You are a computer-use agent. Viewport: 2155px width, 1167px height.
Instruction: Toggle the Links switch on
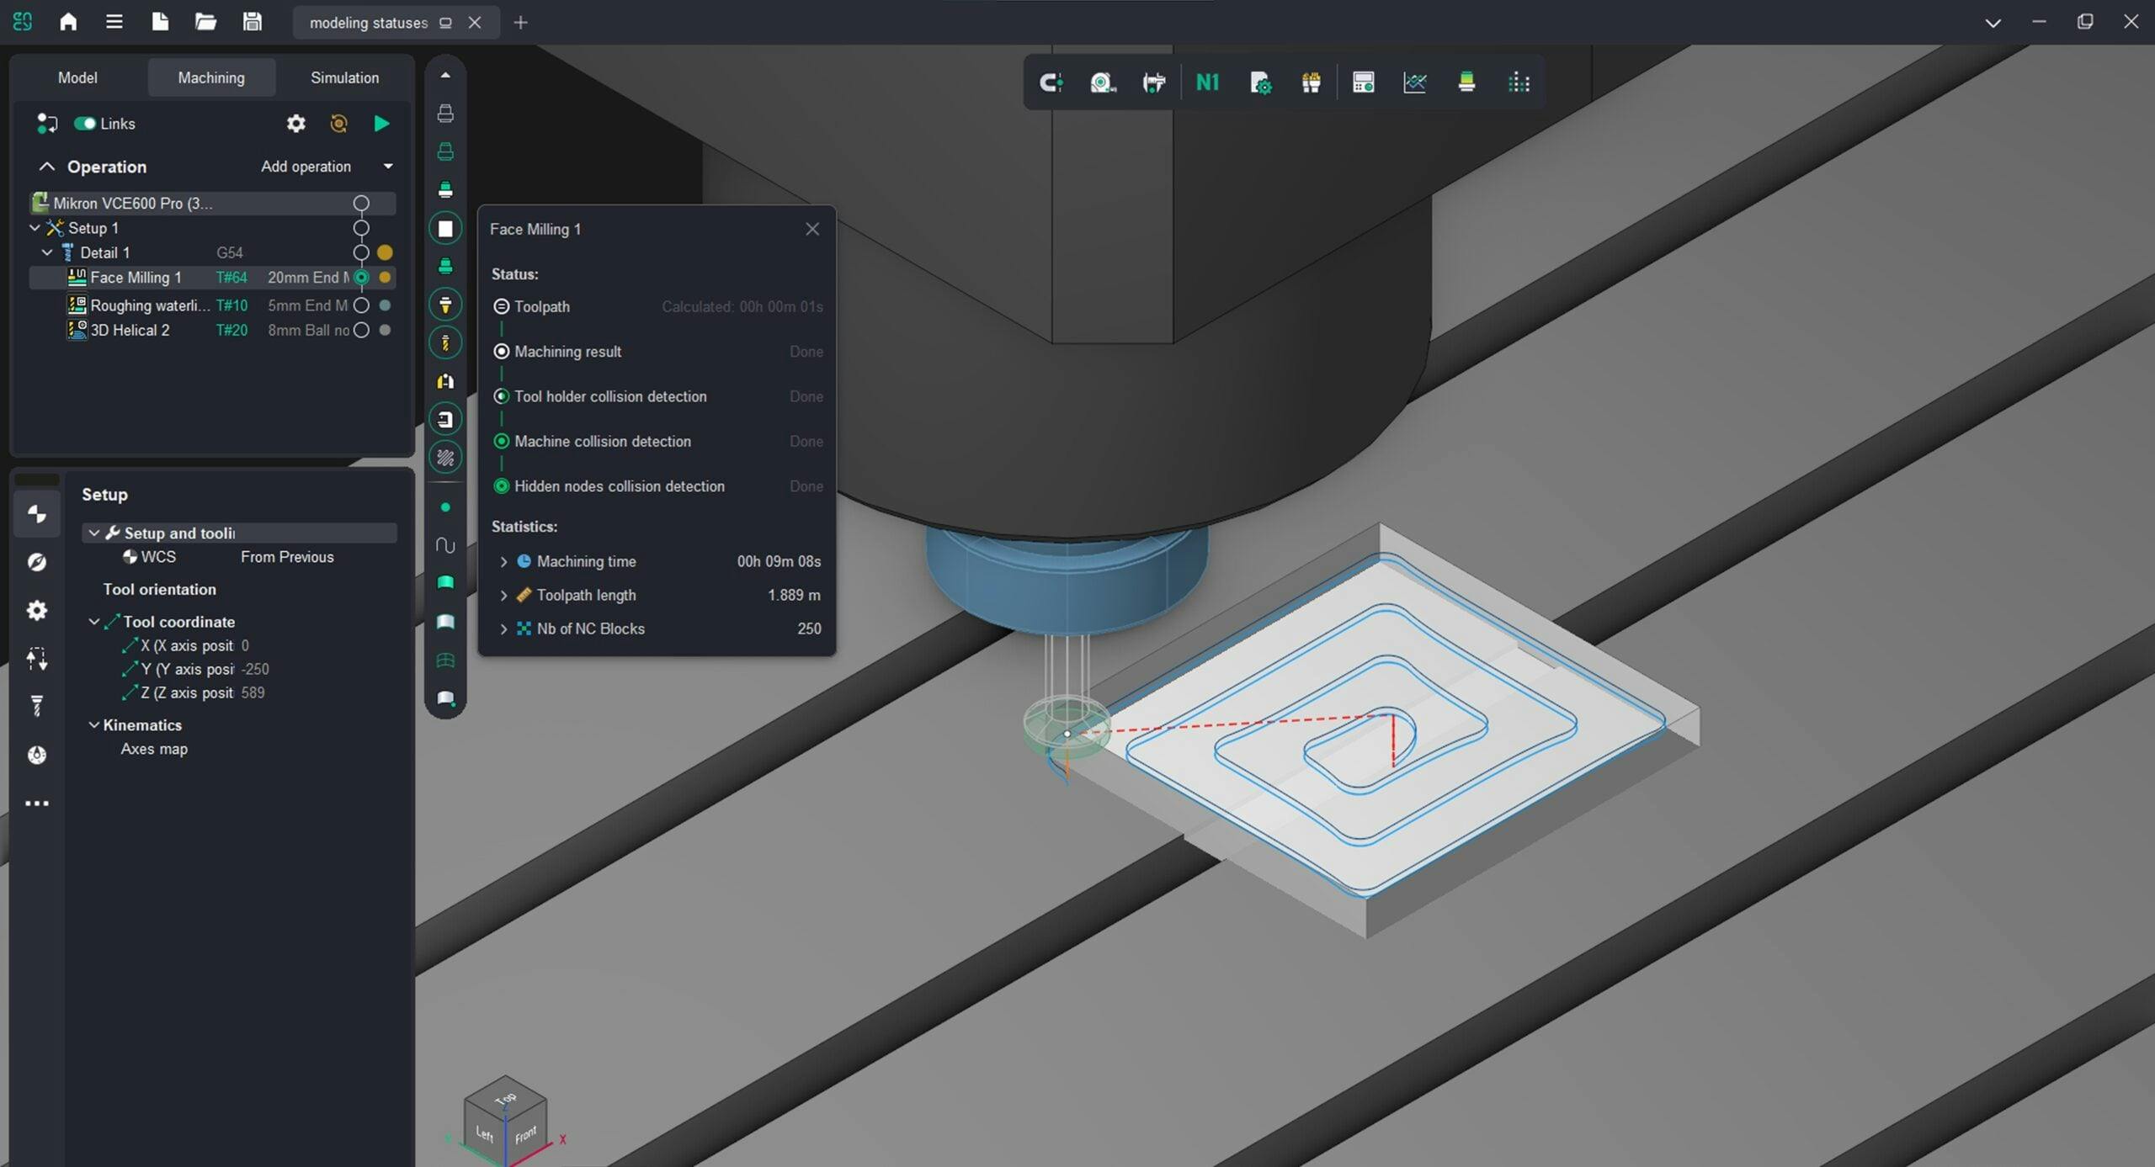pos(85,123)
